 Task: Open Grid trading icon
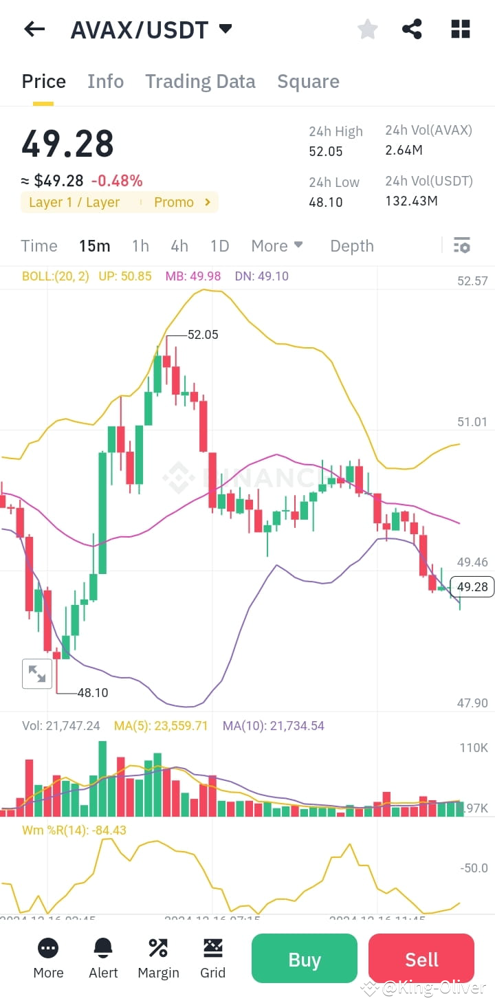point(212,959)
